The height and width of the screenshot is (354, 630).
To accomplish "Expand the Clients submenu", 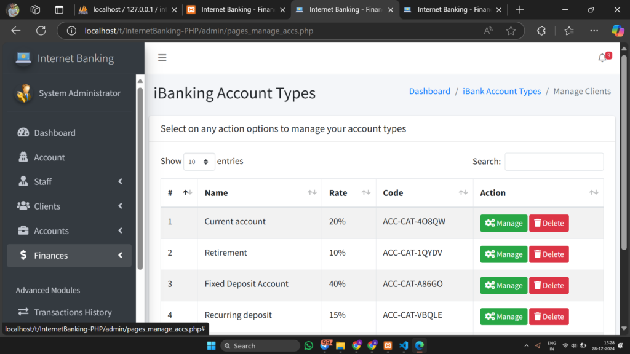I will 120,206.
